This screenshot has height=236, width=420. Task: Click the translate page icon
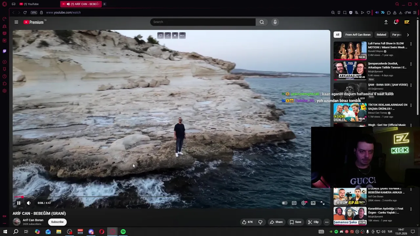click(357, 12)
